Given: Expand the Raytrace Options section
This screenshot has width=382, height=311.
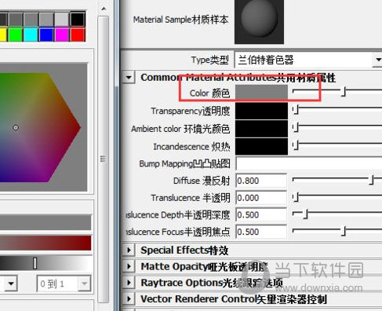Looking at the screenshot, I should pos(129,283).
